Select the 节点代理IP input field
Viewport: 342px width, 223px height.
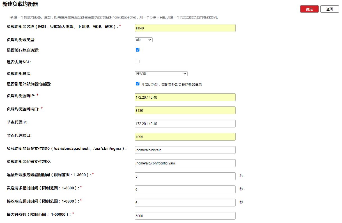pos(185,124)
